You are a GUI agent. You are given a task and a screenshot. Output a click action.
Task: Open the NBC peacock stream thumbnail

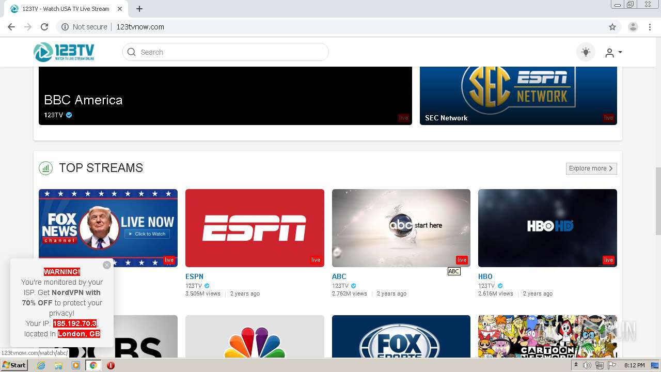pyautogui.click(x=255, y=336)
